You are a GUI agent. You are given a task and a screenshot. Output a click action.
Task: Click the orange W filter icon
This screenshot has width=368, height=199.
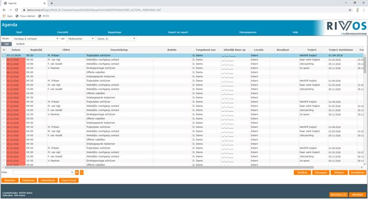coord(77,173)
